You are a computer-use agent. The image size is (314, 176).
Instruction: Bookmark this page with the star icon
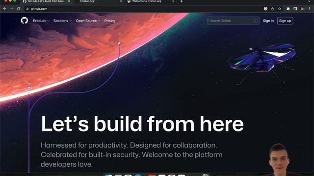(280, 9)
